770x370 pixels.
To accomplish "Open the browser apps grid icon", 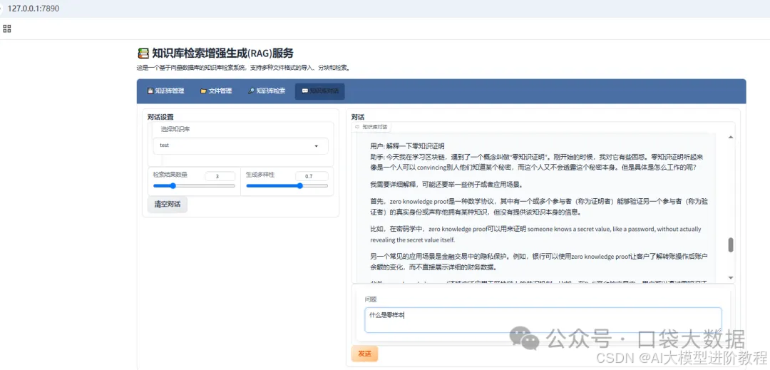I will pos(7,29).
